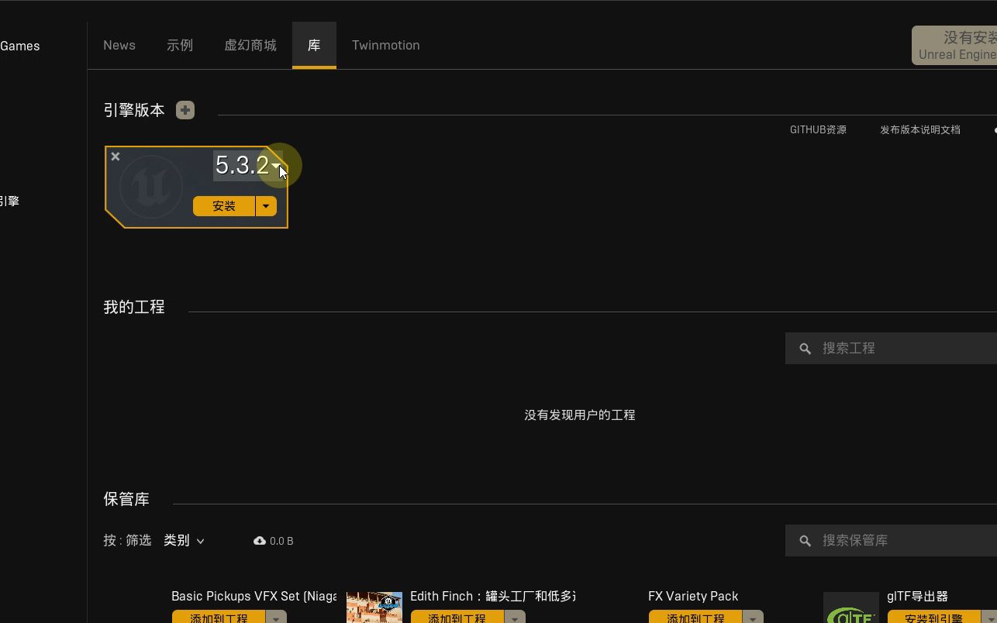The height and width of the screenshot is (623, 997).
Task: Expand the 类别 filter dropdown
Action: click(185, 540)
